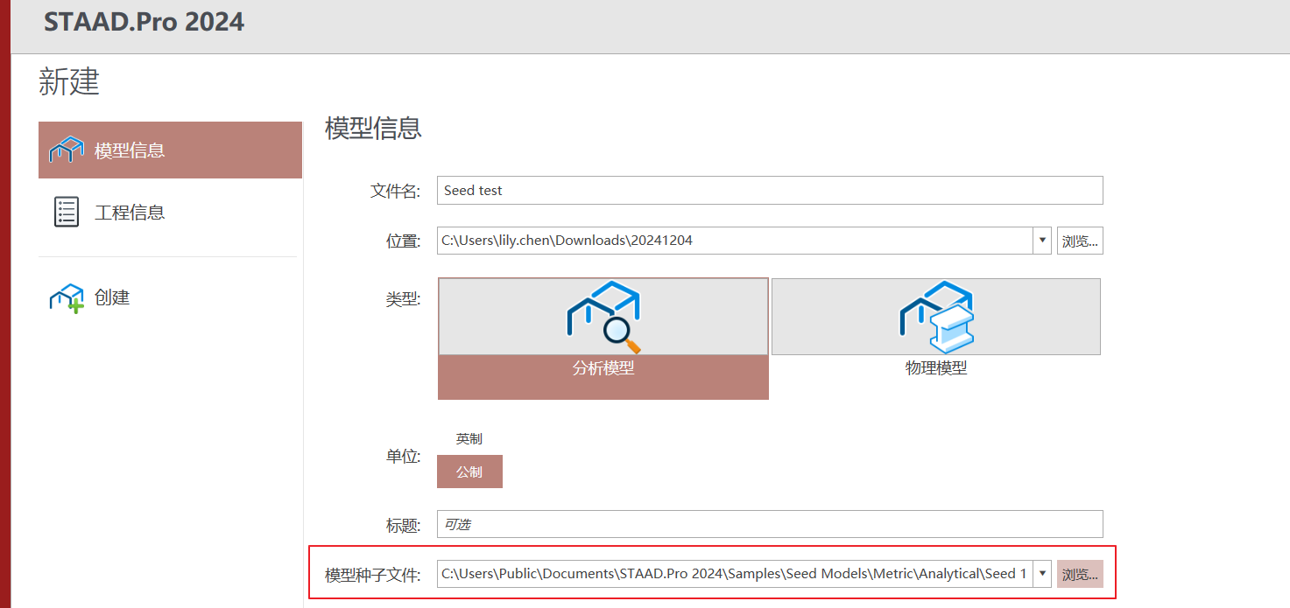Open the 模型信息 tab in sidebar

pyautogui.click(x=170, y=150)
